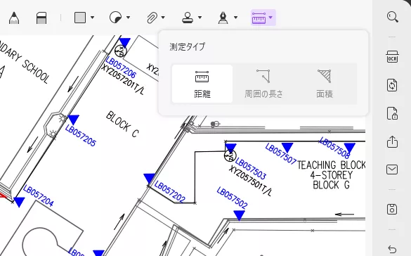
Task: Choose 距離 distance measurement type
Action: [x=202, y=84]
